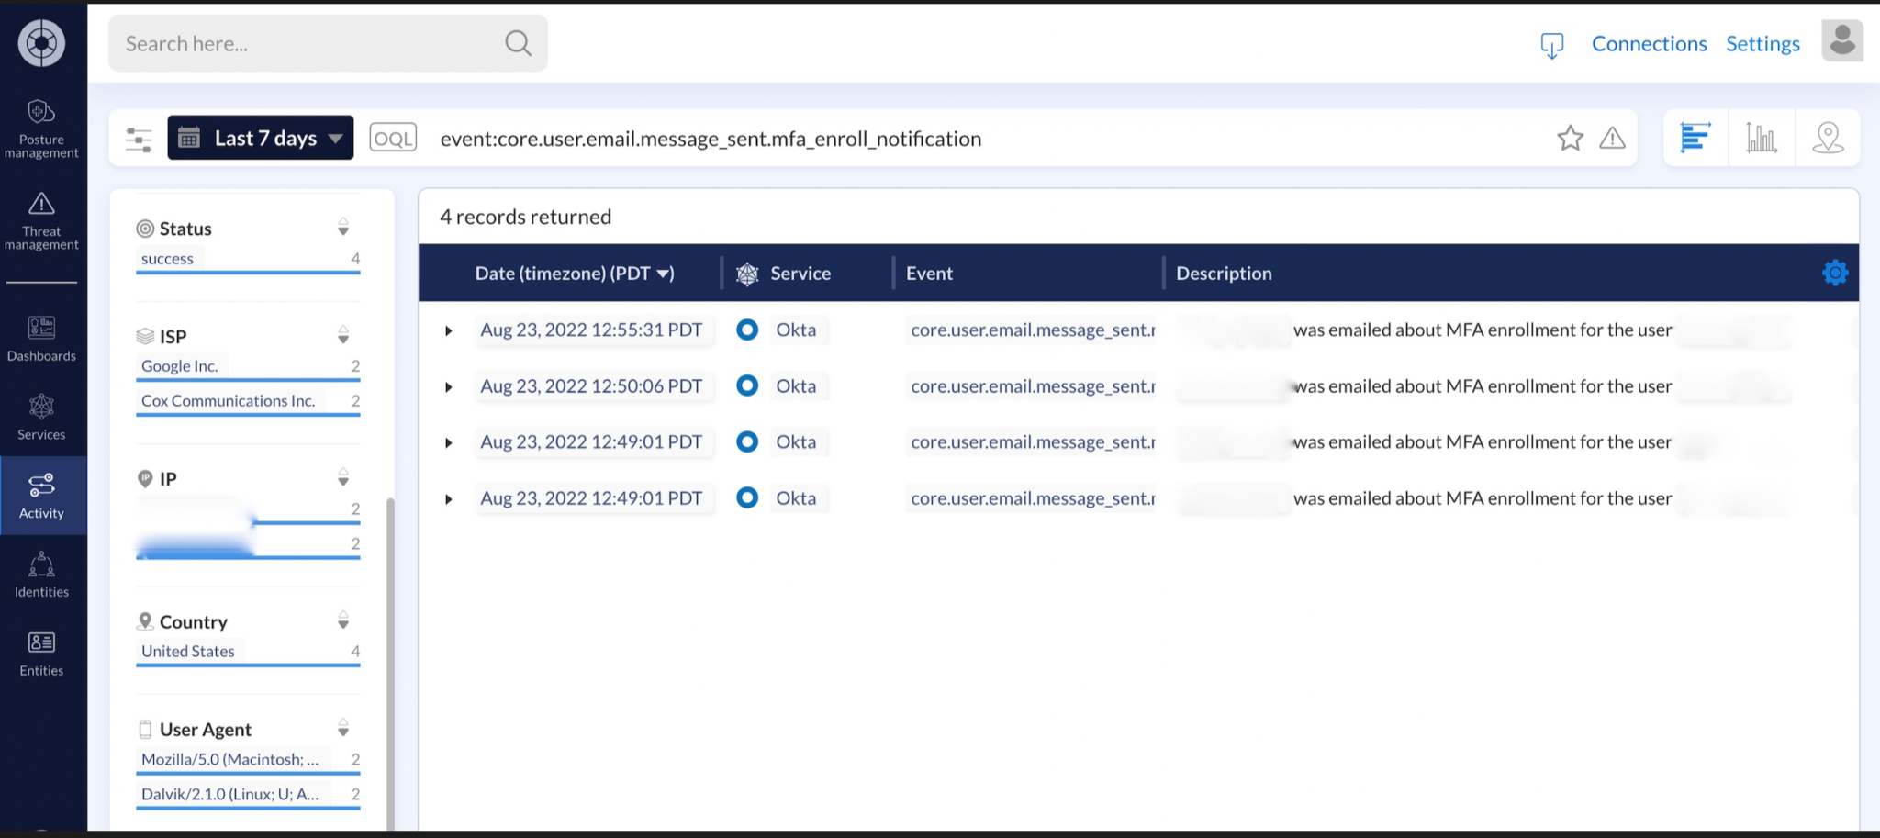The width and height of the screenshot is (1880, 838).
Task: Open Entities in the sidebar
Action: (x=41, y=654)
